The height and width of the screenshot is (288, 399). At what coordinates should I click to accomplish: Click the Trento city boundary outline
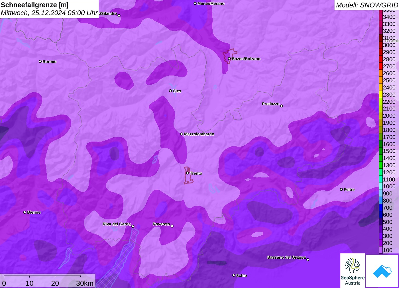tap(188, 175)
